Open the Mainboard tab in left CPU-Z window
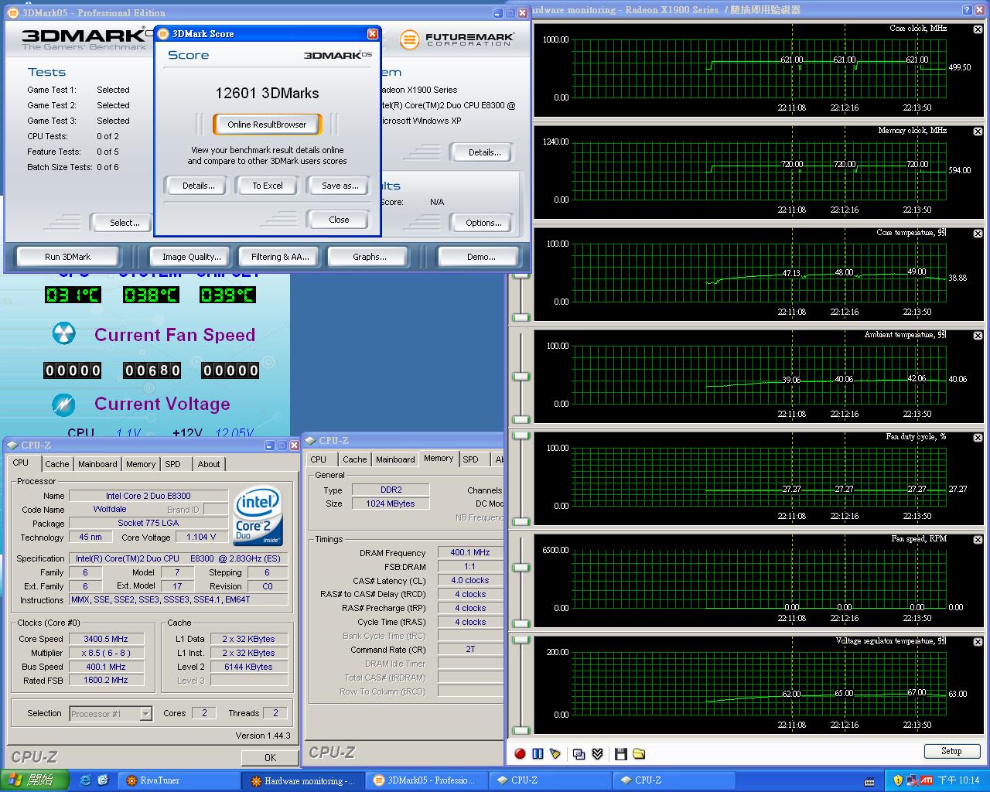This screenshot has height=792, width=990. 97,464
